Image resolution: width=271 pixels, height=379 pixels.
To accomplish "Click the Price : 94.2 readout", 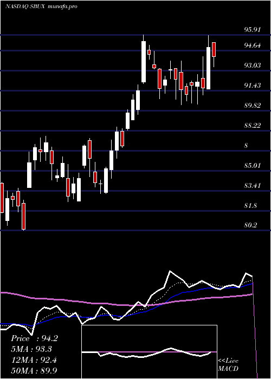I will point(34,338).
